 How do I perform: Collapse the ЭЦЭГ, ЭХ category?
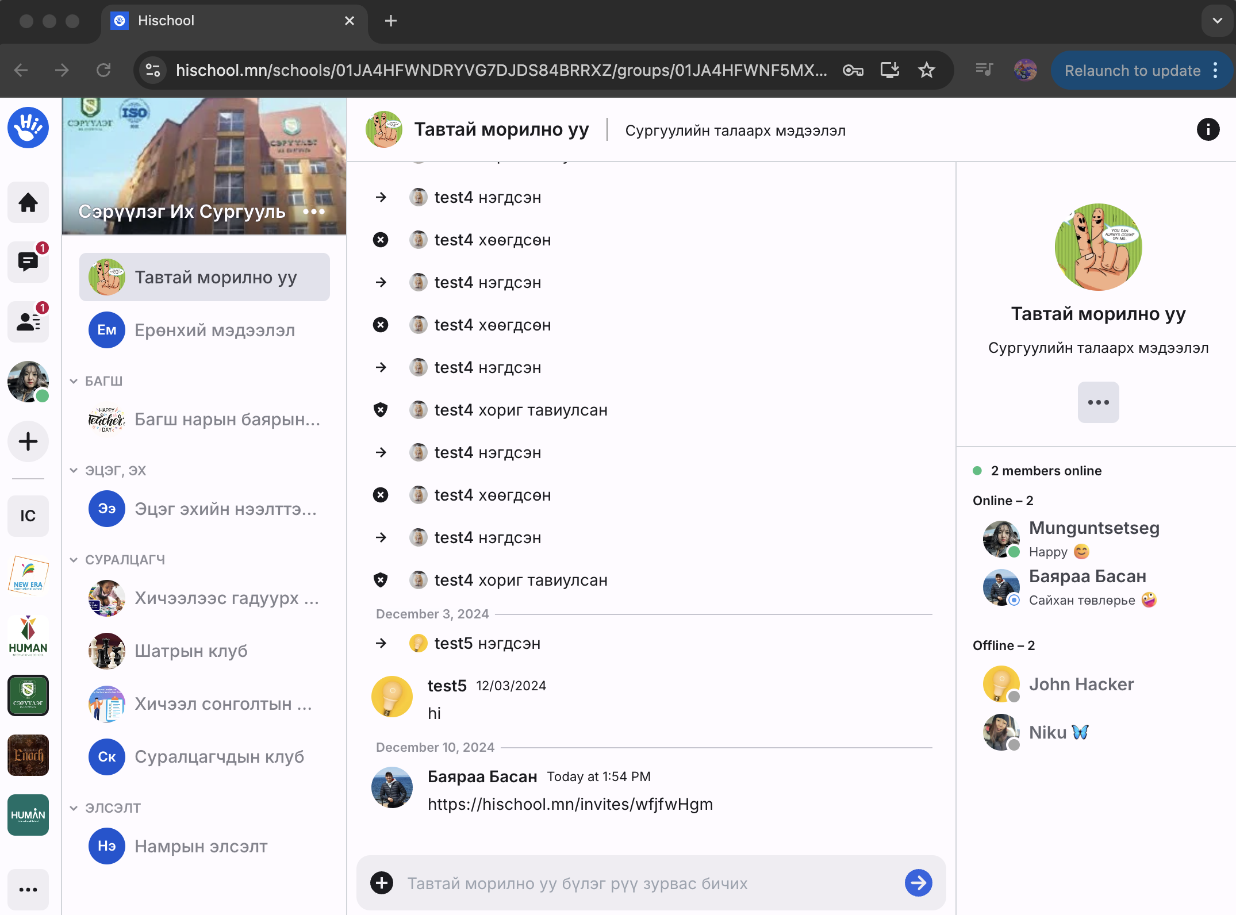74,470
